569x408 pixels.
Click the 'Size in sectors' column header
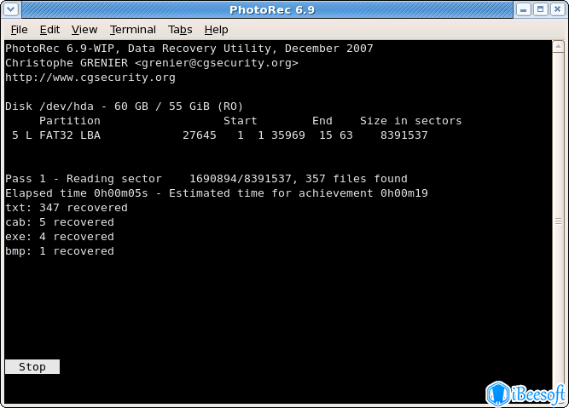pyautogui.click(x=411, y=121)
